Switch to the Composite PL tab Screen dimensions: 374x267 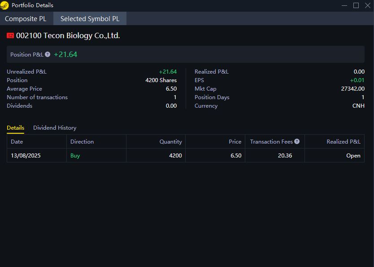pos(26,18)
